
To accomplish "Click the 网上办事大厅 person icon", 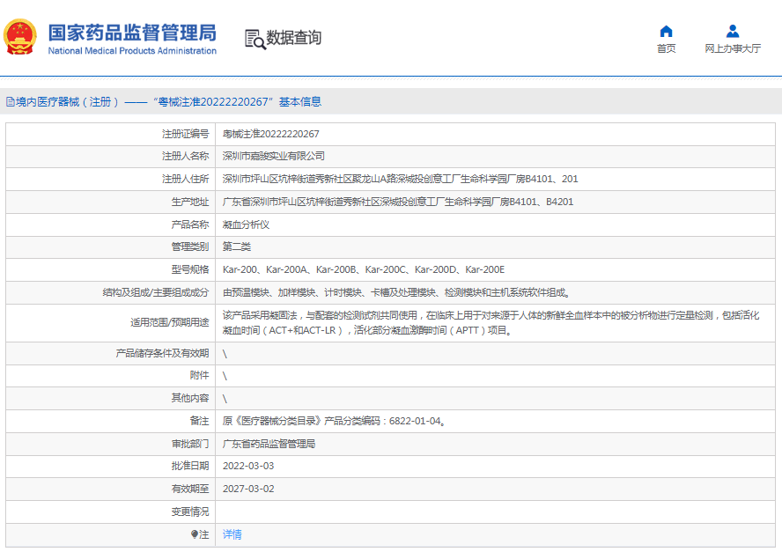I will tap(733, 32).
